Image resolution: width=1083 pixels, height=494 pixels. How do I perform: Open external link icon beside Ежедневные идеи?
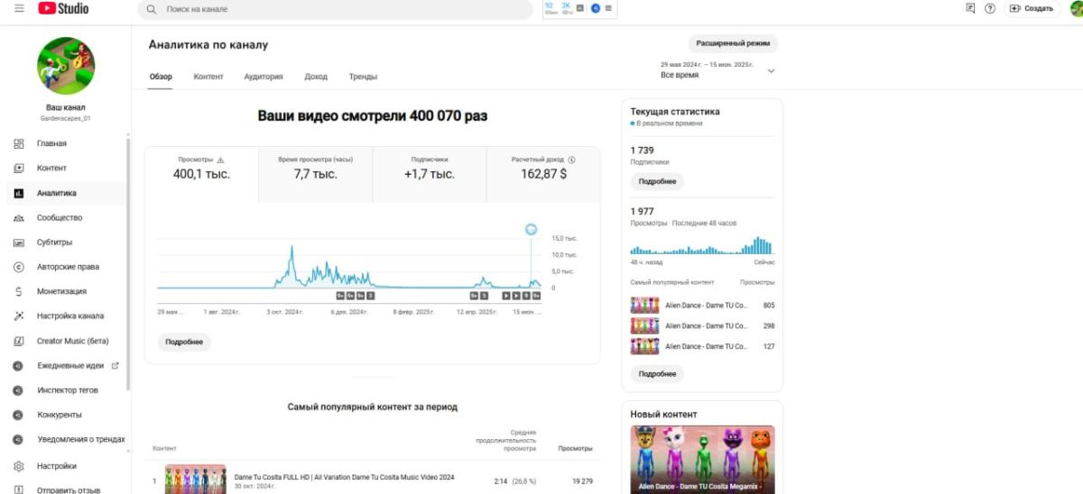pos(115,366)
